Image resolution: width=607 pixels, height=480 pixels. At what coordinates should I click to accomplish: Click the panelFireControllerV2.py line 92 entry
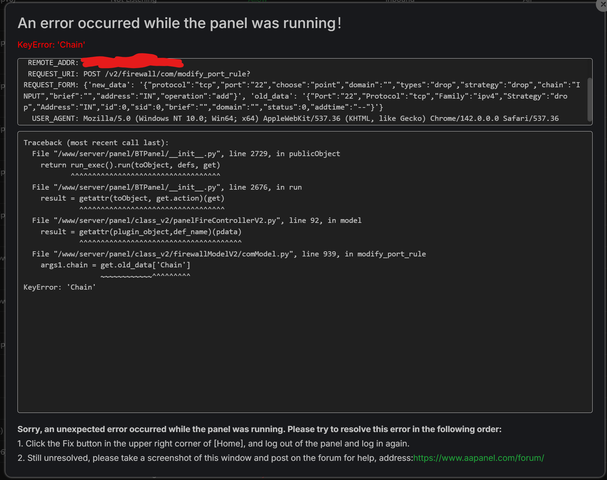(197, 220)
